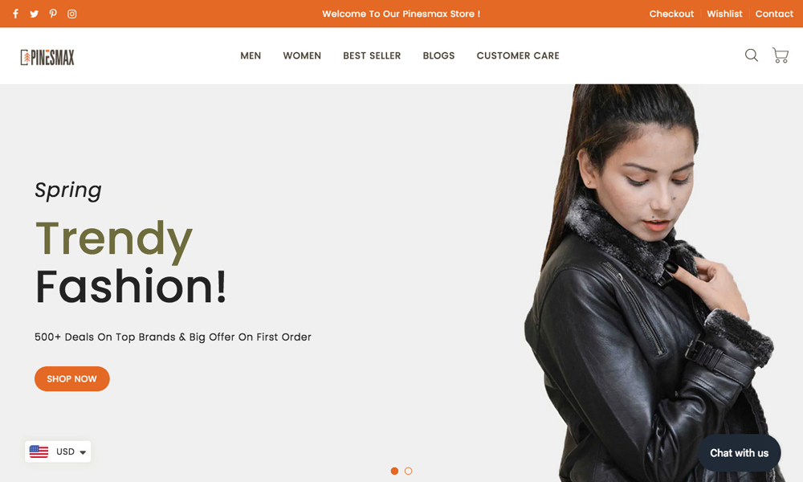The image size is (803, 482).
Task: Open the BLOGS menu item
Action: (x=439, y=56)
